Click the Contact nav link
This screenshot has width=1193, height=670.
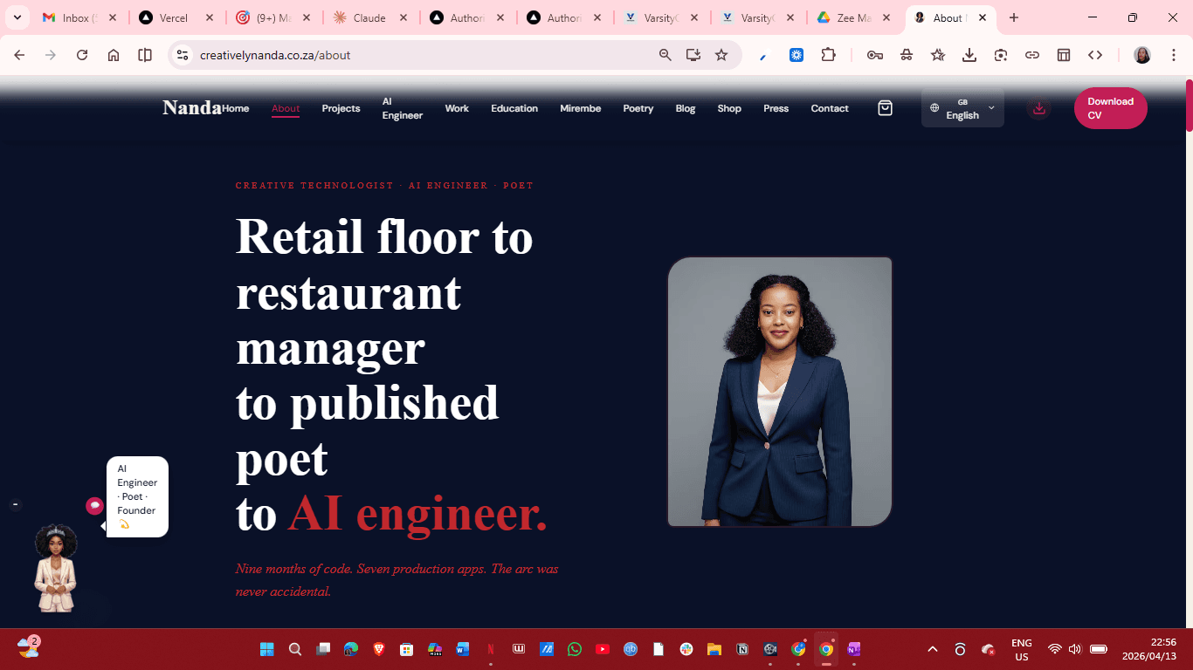(x=830, y=108)
